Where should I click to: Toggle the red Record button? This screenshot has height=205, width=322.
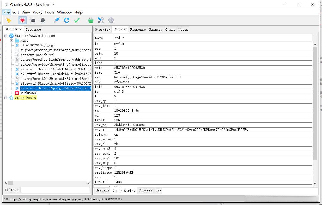(22, 20)
